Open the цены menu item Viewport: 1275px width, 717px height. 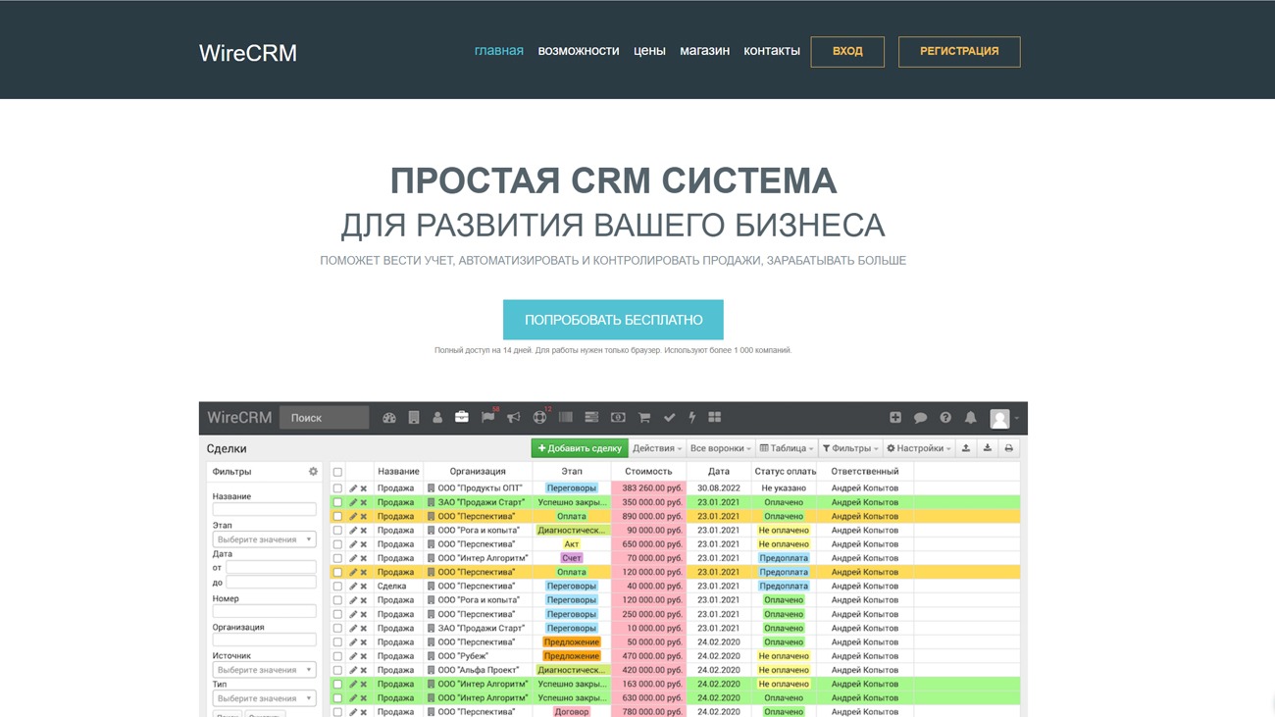point(648,50)
